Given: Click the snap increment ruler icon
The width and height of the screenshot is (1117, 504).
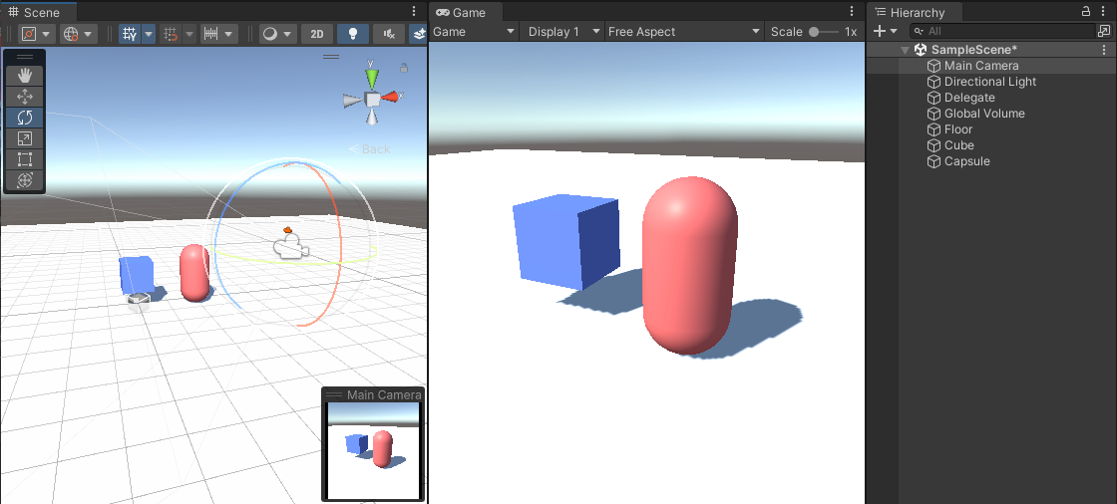Looking at the screenshot, I should (210, 34).
